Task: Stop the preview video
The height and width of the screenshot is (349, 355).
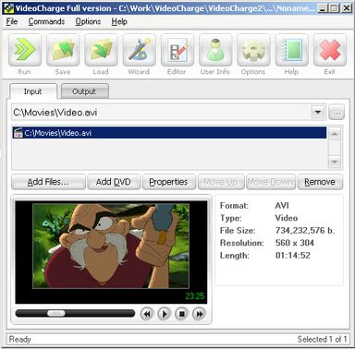Action: pos(182,314)
